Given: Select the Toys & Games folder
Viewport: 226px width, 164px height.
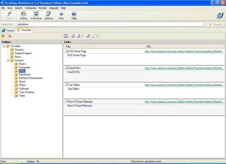Looking at the screenshot, I should click(27, 92).
